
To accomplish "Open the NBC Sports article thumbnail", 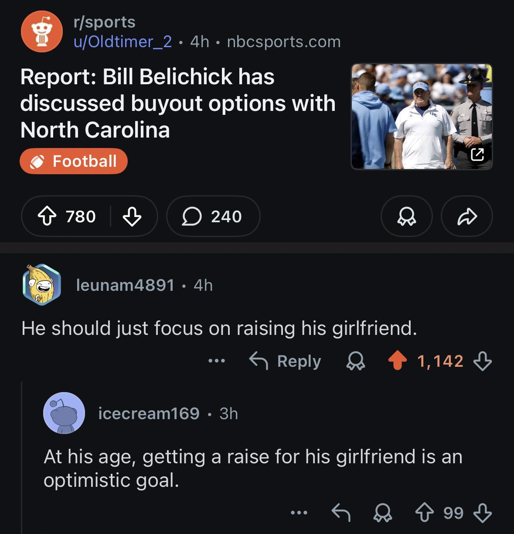I will [422, 117].
